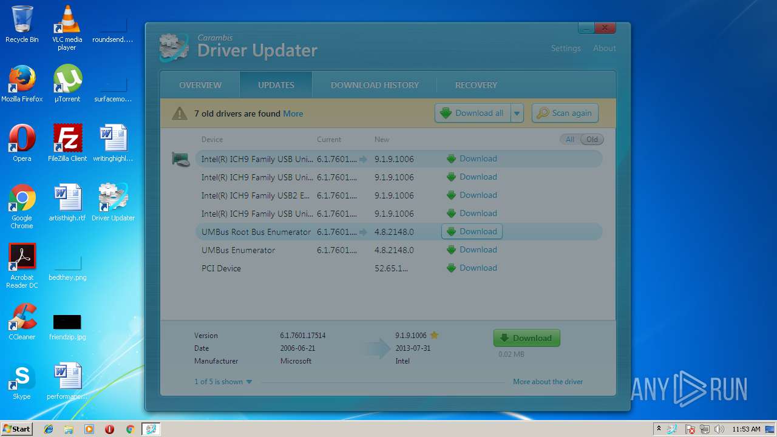Click the Internet Explorer taskbar icon
The image size is (777, 437).
49,429
